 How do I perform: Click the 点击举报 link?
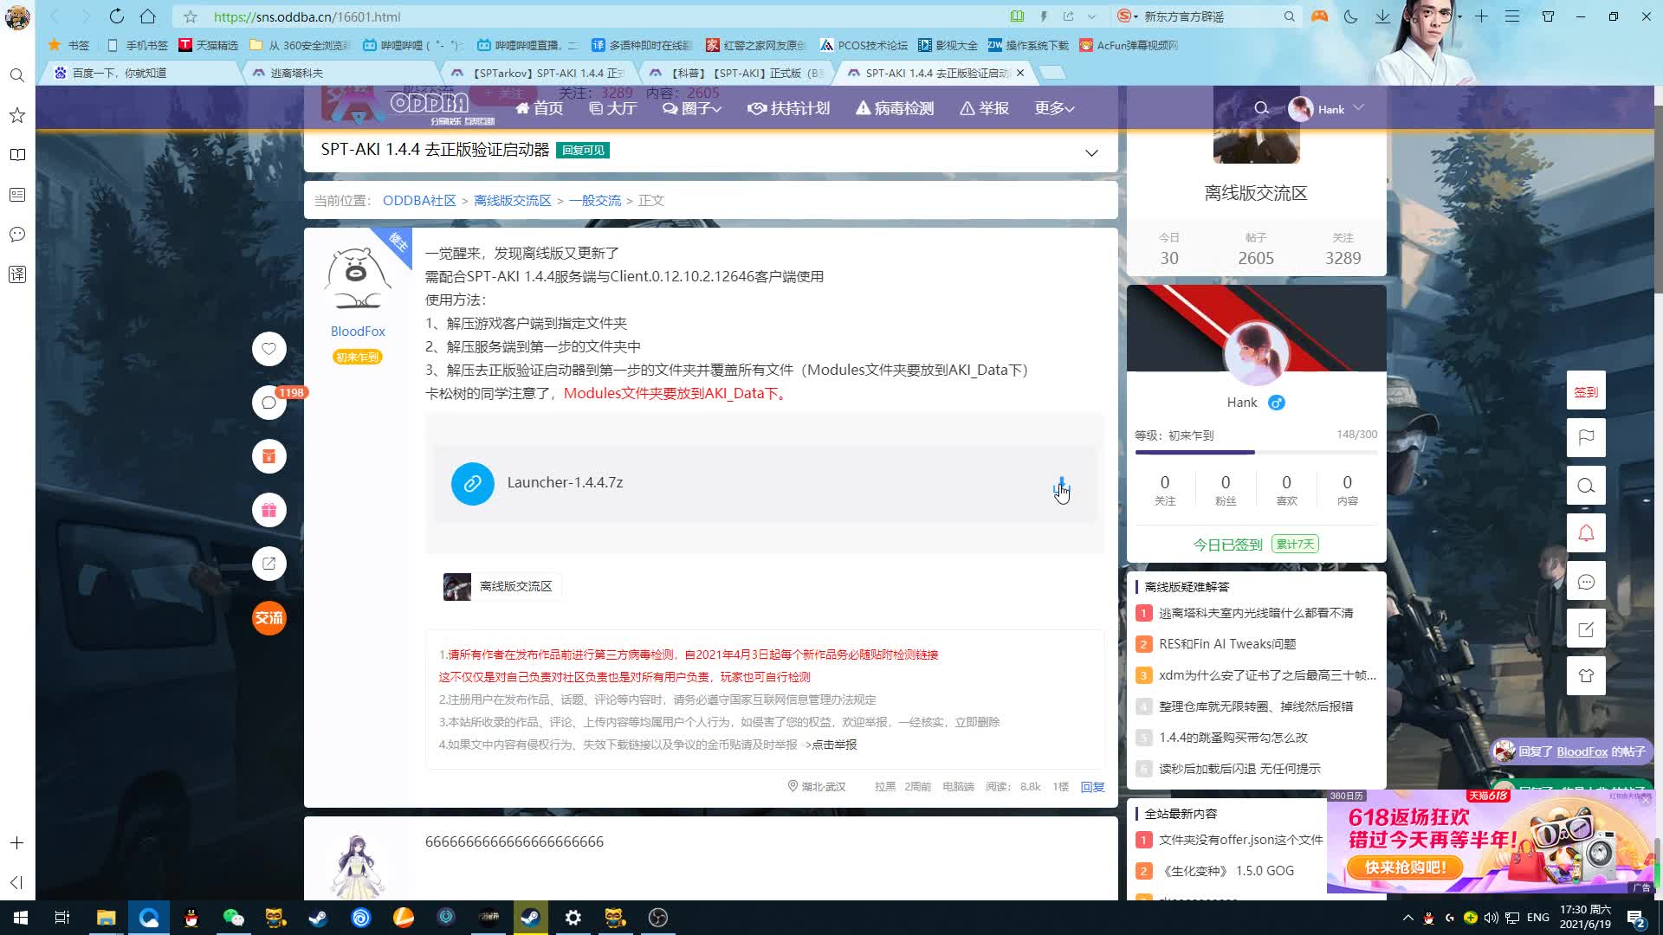point(834,745)
